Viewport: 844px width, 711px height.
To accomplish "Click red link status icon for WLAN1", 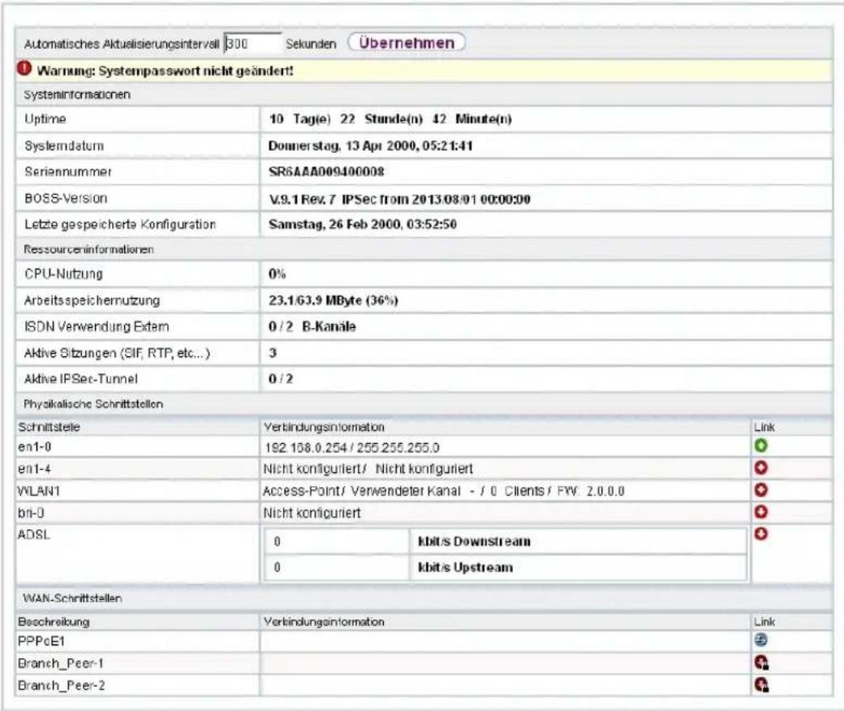I will point(761,489).
